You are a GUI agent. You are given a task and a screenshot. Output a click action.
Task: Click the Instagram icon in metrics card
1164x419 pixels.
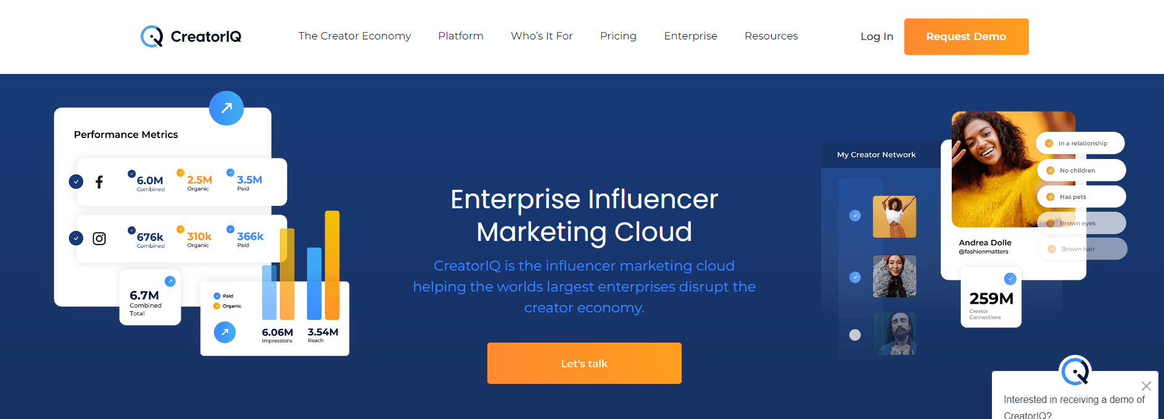click(99, 238)
